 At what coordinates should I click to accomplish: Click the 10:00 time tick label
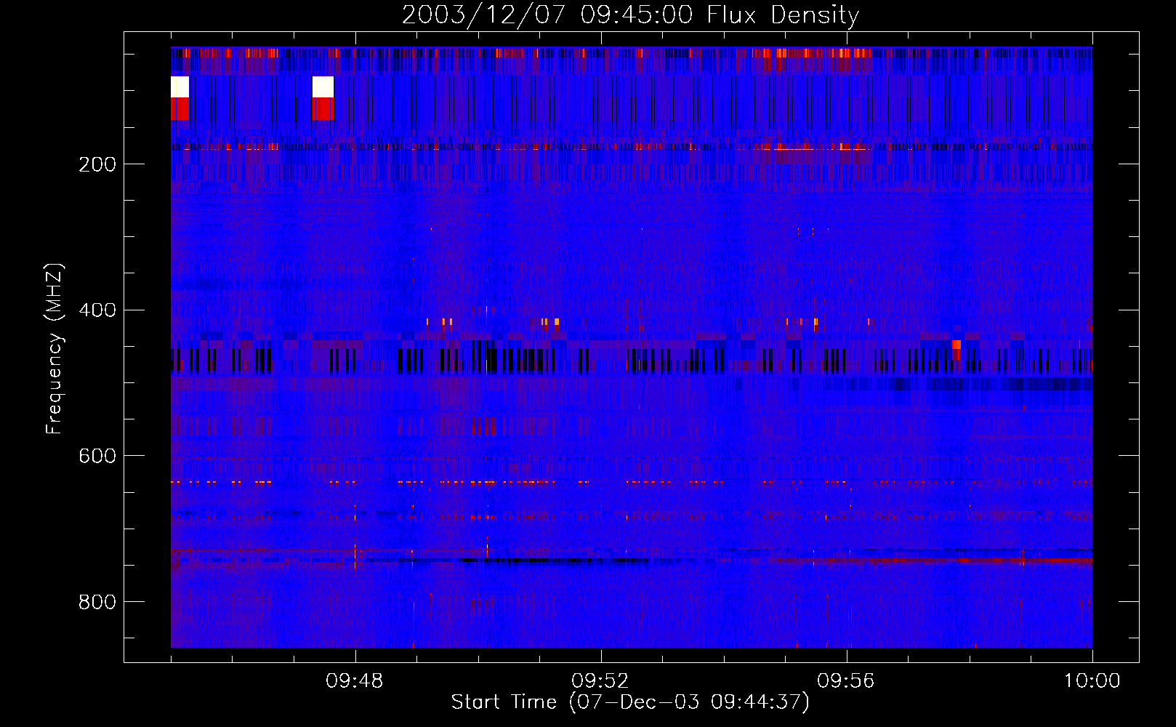[x=1092, y=681]
